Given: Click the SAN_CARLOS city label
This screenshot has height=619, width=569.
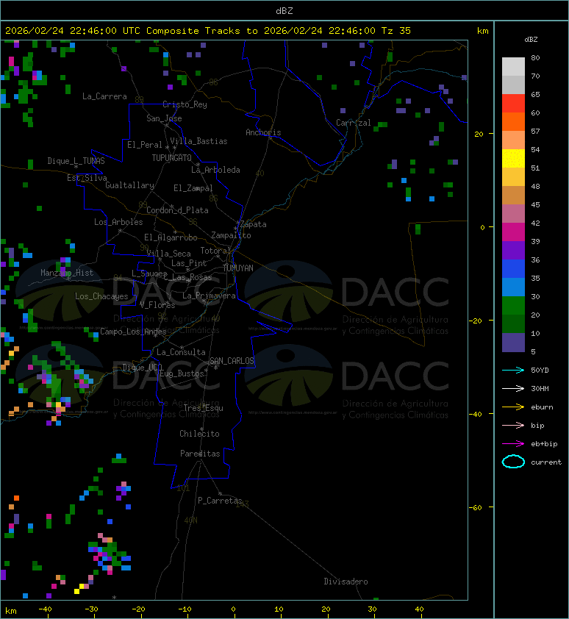Looking at the screenshot, I should [x=232, y=361].
